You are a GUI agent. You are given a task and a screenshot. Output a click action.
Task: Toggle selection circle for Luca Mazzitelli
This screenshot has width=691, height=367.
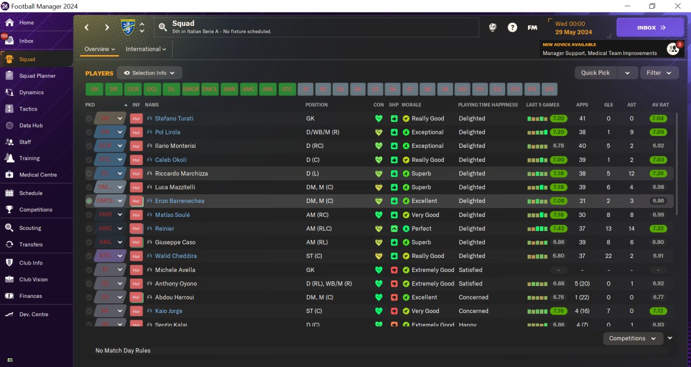pyautogui.click(x=89, y=187)
